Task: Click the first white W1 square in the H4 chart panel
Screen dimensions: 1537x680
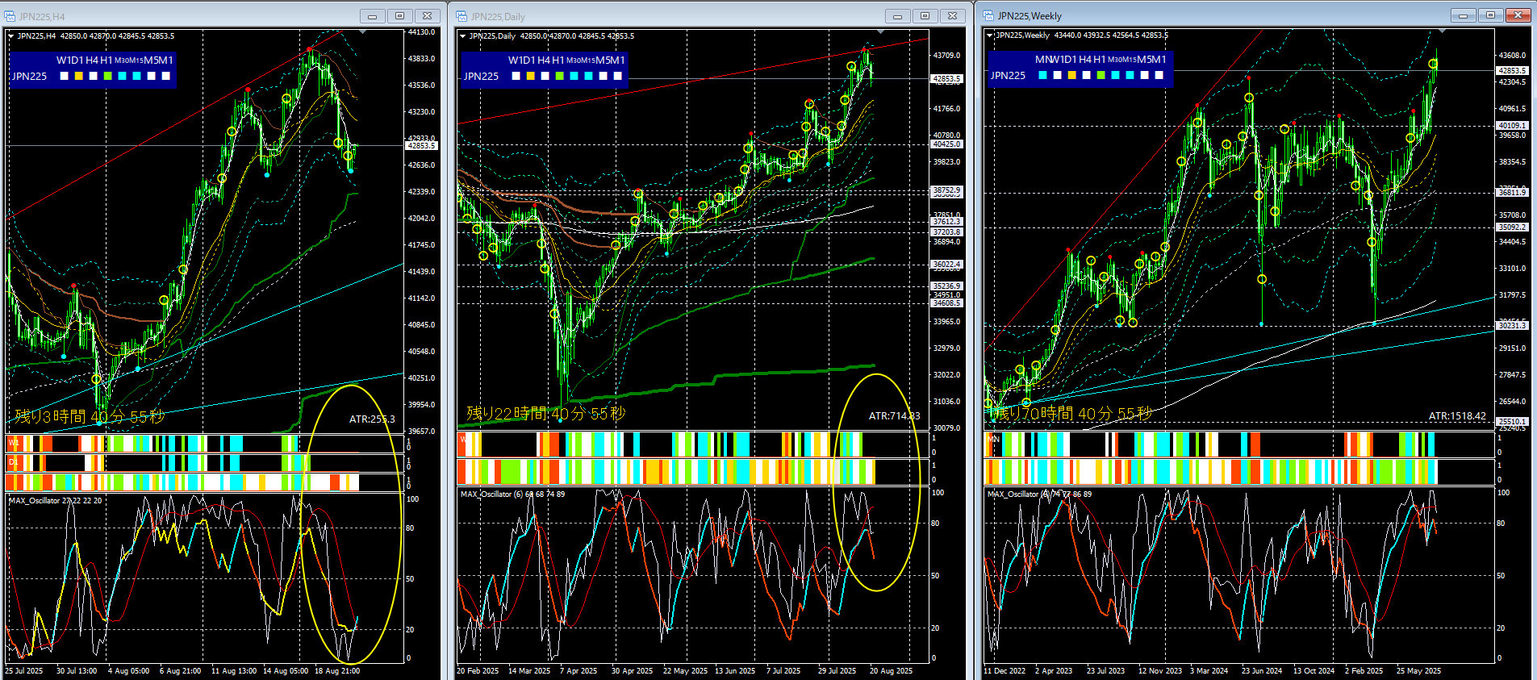Action: (x=65, y=76)
